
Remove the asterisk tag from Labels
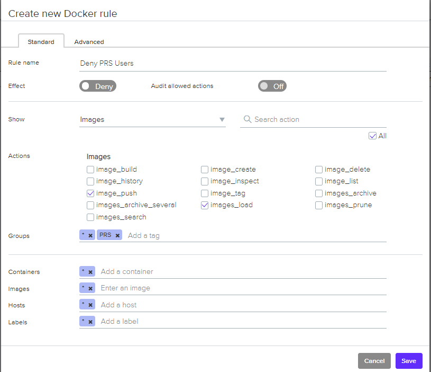[90, 322]
